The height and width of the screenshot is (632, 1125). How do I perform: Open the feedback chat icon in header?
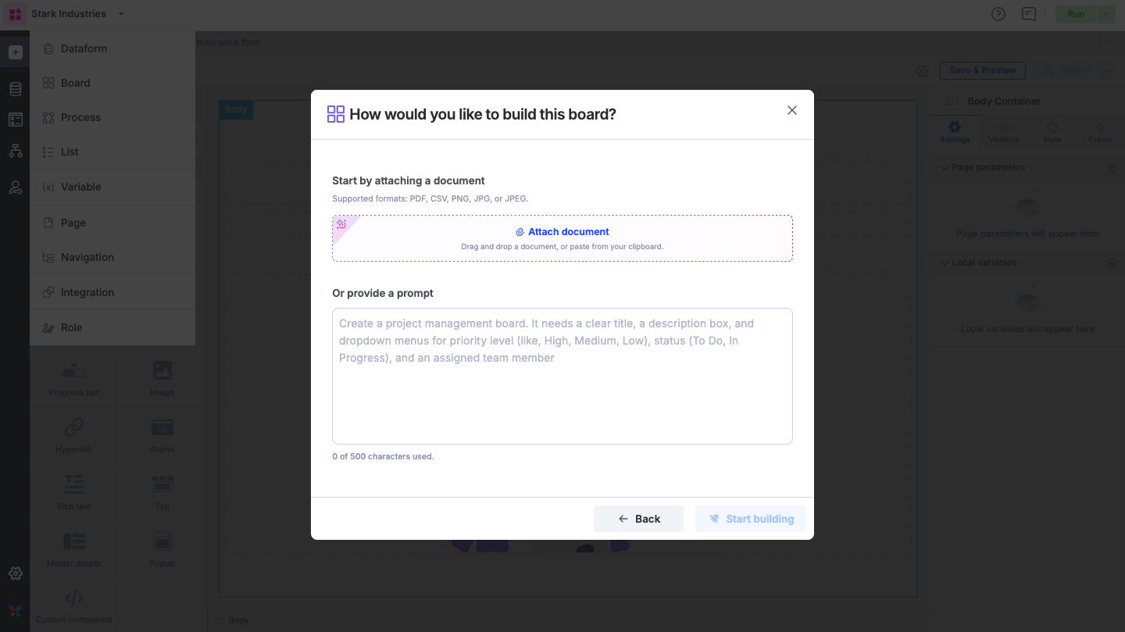1029,14
